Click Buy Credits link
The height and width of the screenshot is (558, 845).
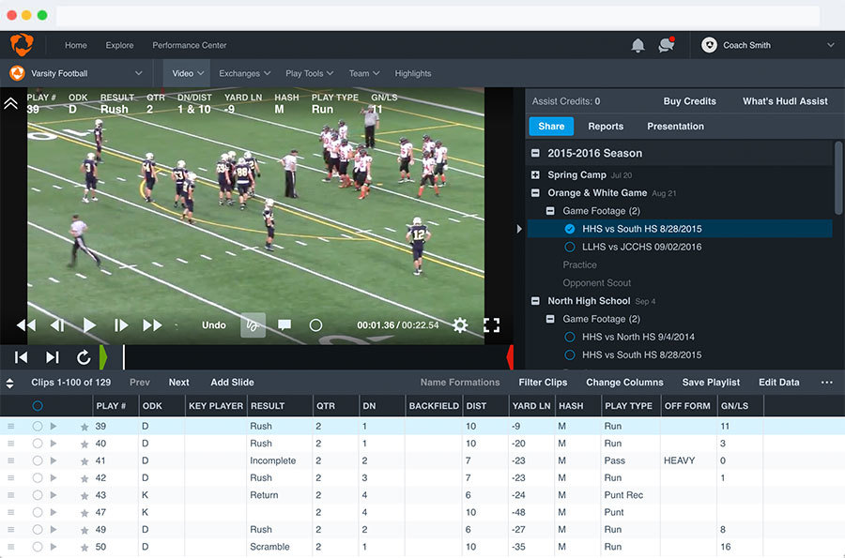click(689, 101)
